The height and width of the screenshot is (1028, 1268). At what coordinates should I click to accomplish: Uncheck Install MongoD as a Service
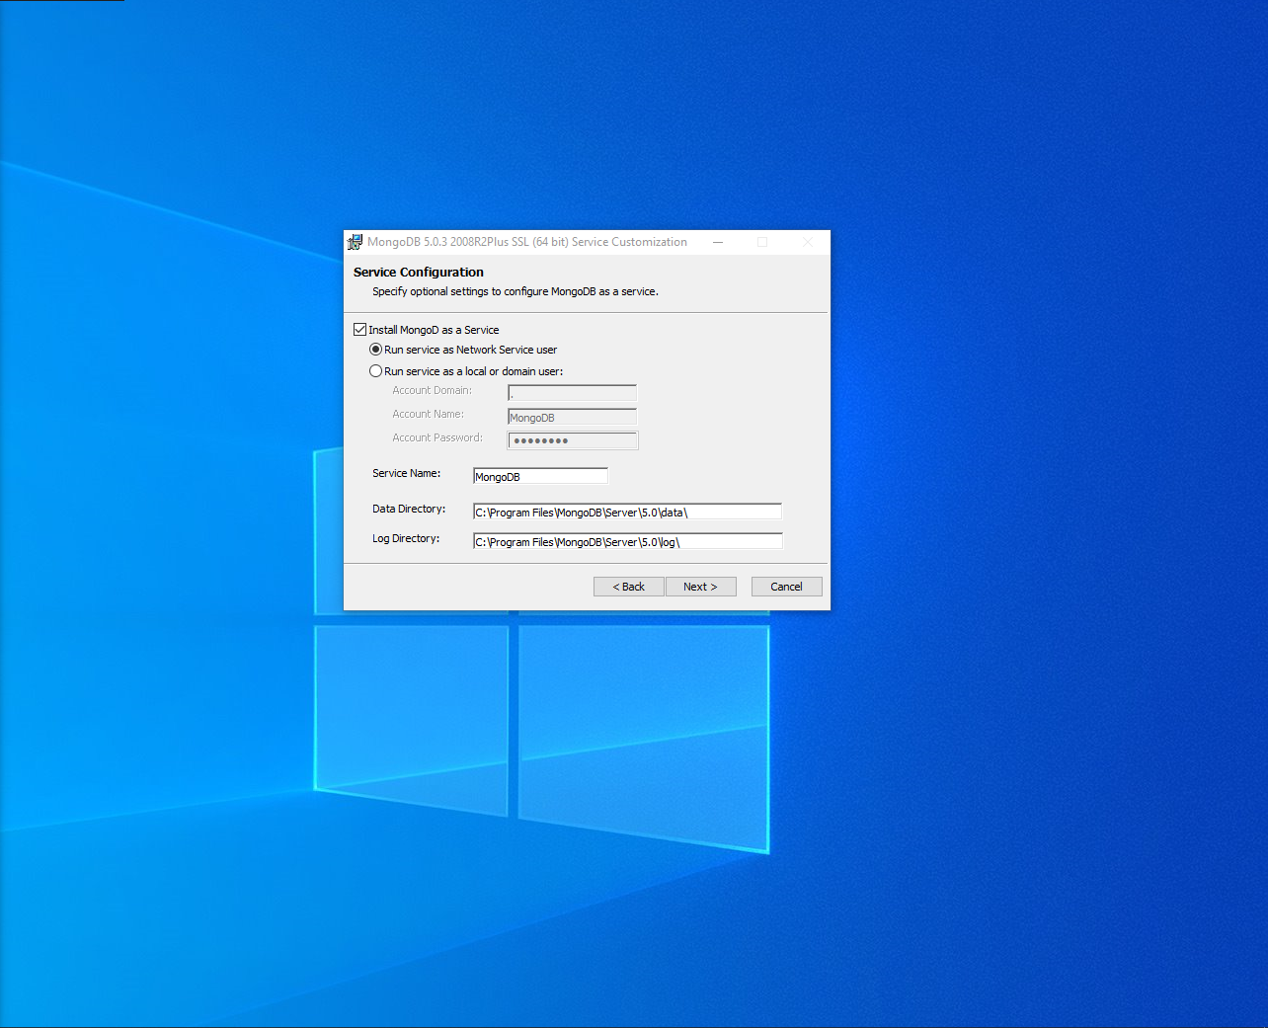click(359, 330)
